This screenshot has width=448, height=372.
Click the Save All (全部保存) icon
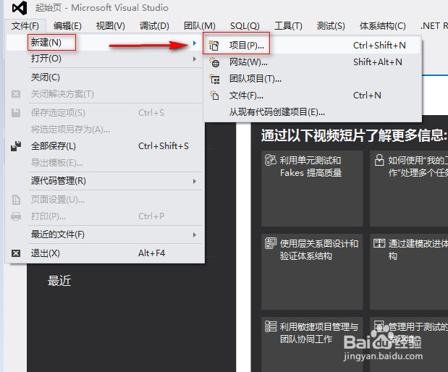16,146
